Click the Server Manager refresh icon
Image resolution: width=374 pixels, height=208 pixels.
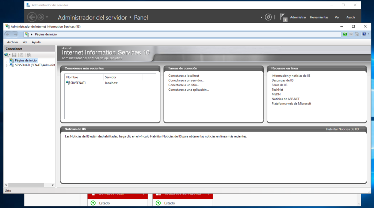point(268,17)
